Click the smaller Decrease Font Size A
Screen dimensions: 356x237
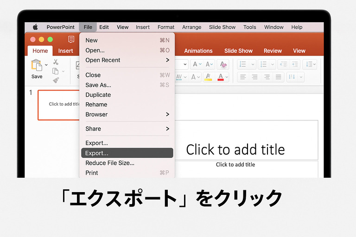[208, 64]
